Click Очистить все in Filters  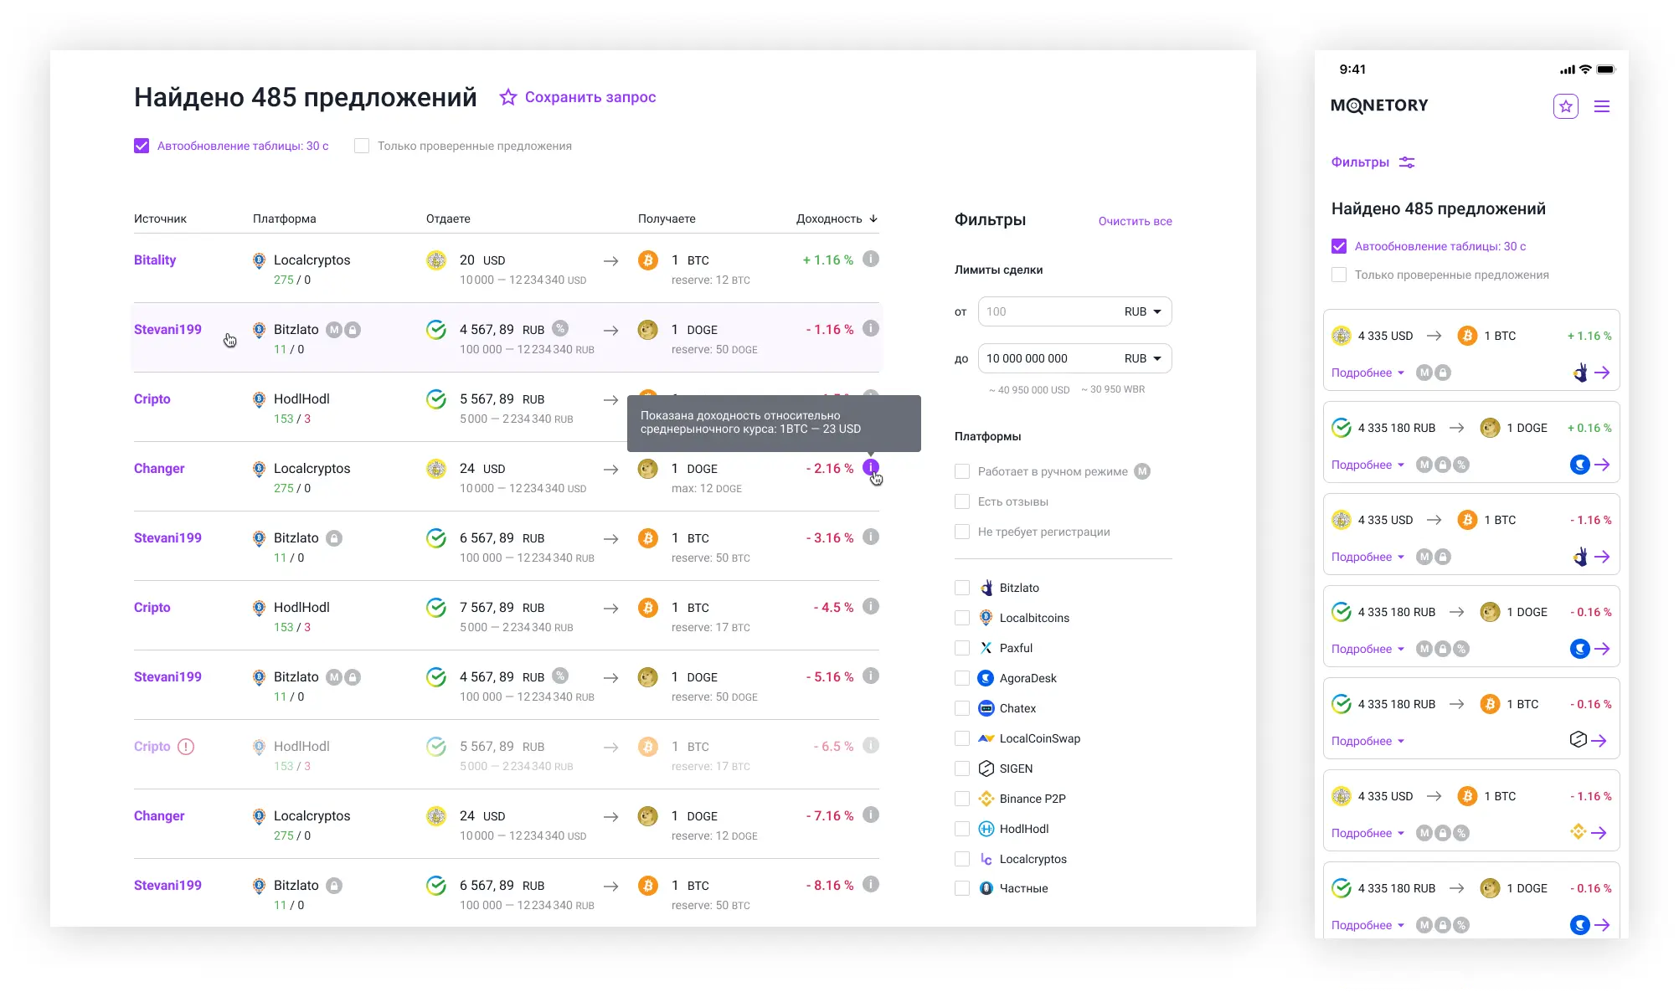pos(1135,221)
